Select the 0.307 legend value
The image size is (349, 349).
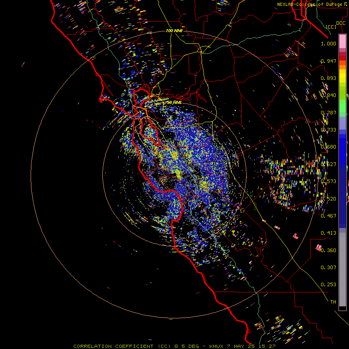coord(328,267)
